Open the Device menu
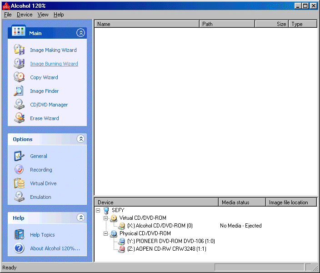Screen dimensions: 320x273 [25, 15]
